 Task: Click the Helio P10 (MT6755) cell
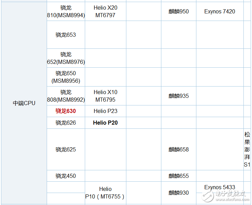click(x=105, y=193)
